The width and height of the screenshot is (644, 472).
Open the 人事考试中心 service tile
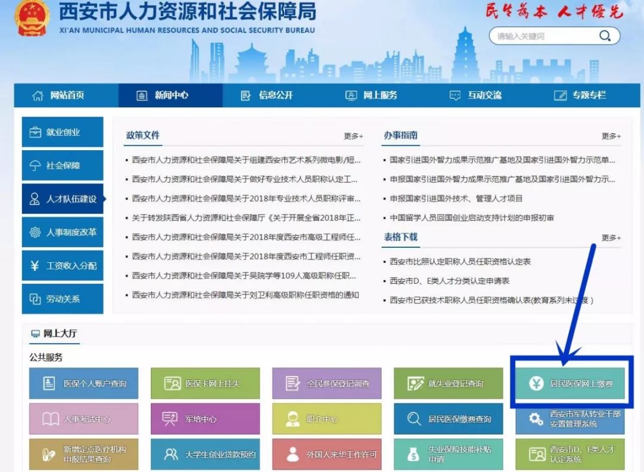click(84, 418)
